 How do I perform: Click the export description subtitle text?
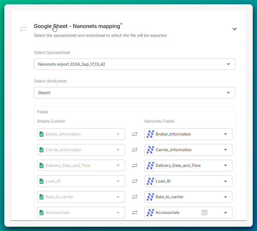100,36
